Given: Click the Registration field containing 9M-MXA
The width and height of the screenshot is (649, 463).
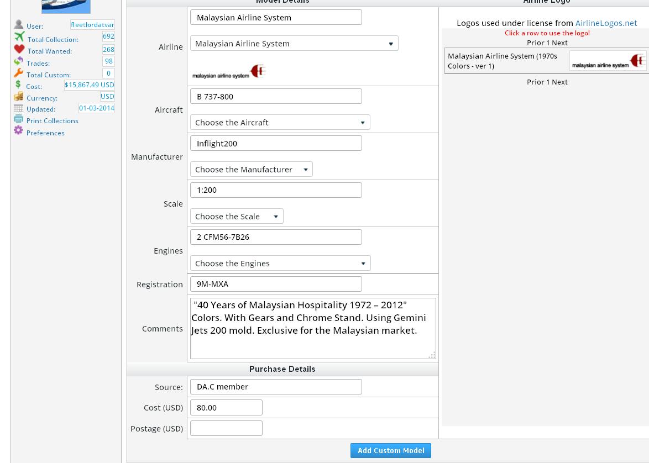Looking at the screenshot, I should (x=276, y=284).
